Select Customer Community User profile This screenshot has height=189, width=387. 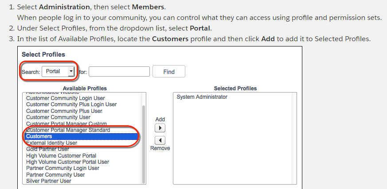58,117
